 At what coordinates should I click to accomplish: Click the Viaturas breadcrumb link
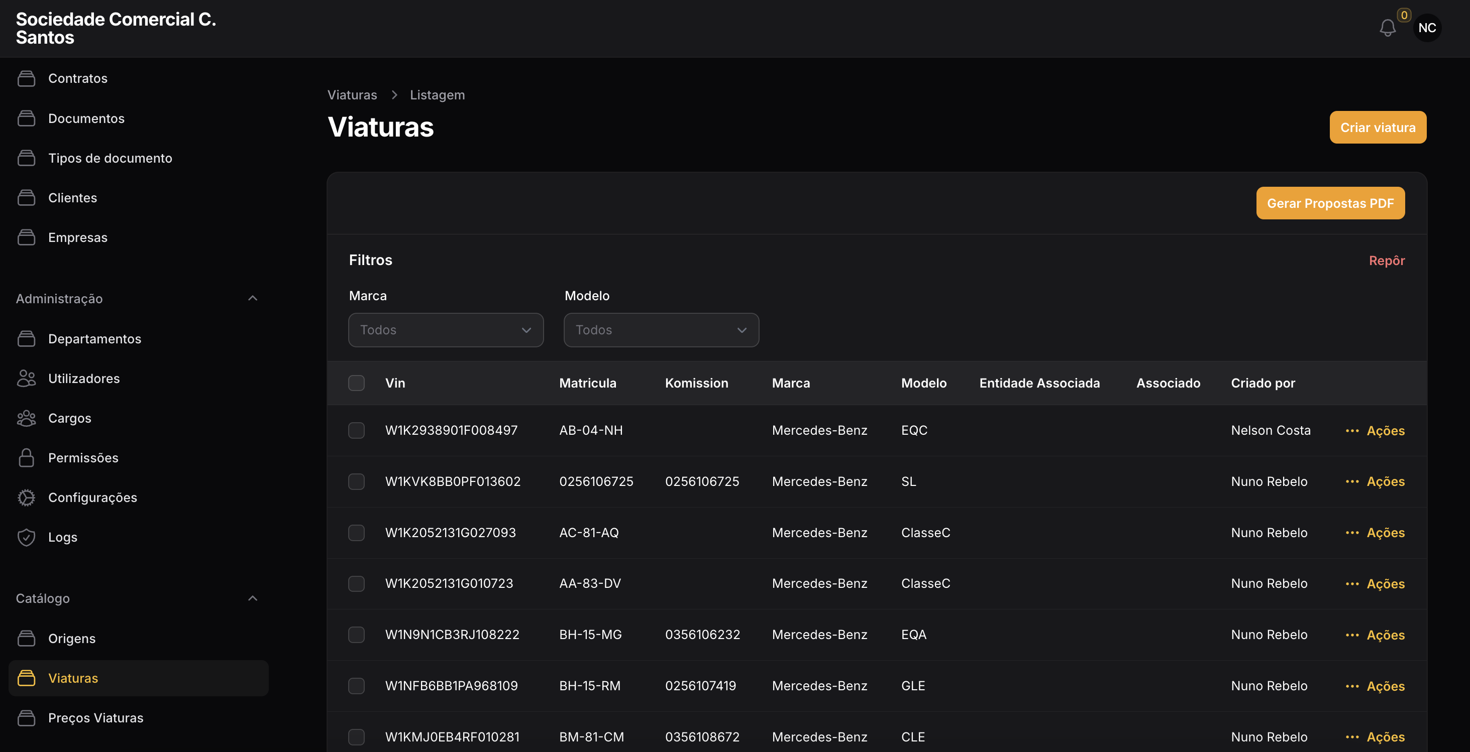tap(352, 95)
